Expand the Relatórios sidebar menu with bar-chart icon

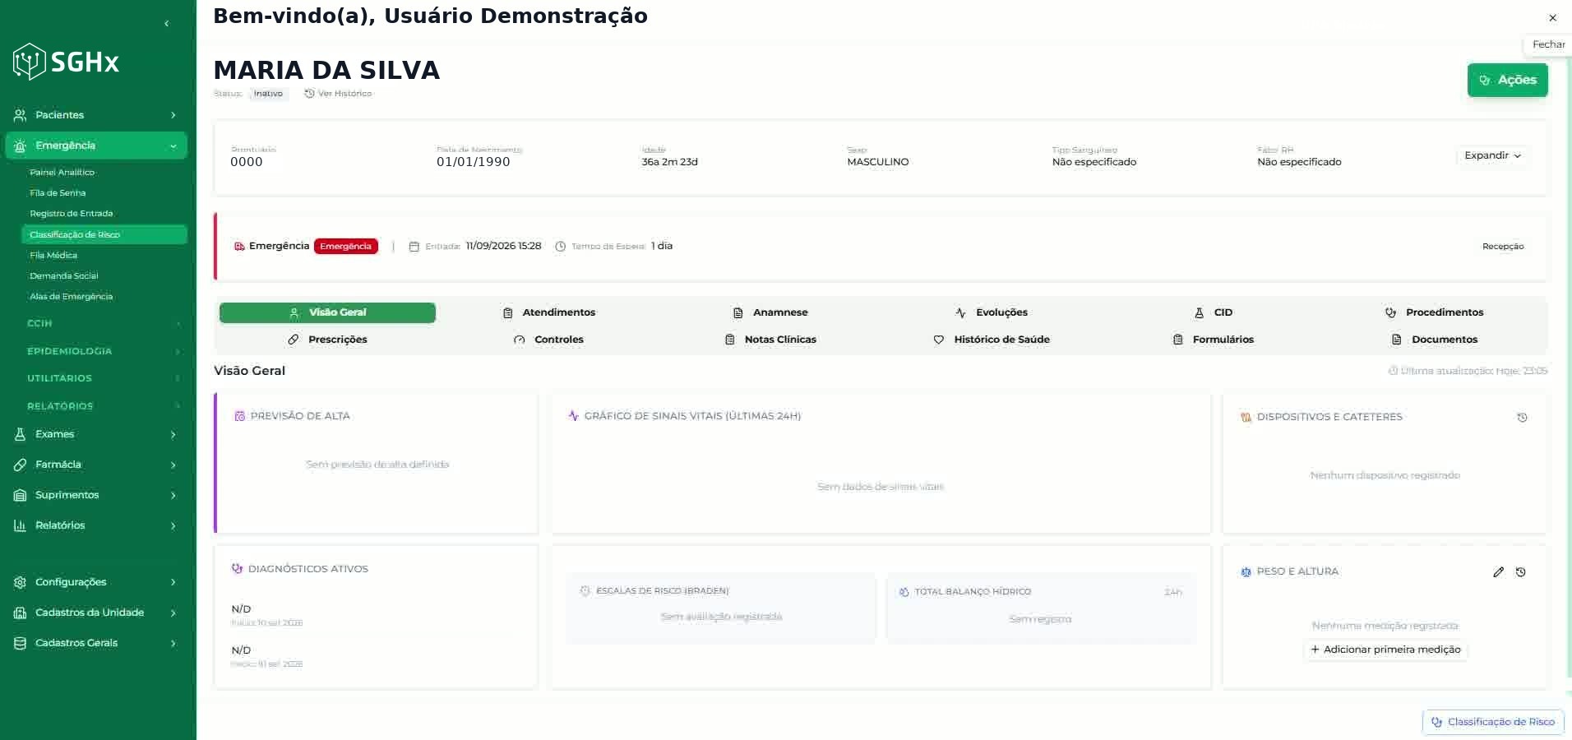point(96,525)
